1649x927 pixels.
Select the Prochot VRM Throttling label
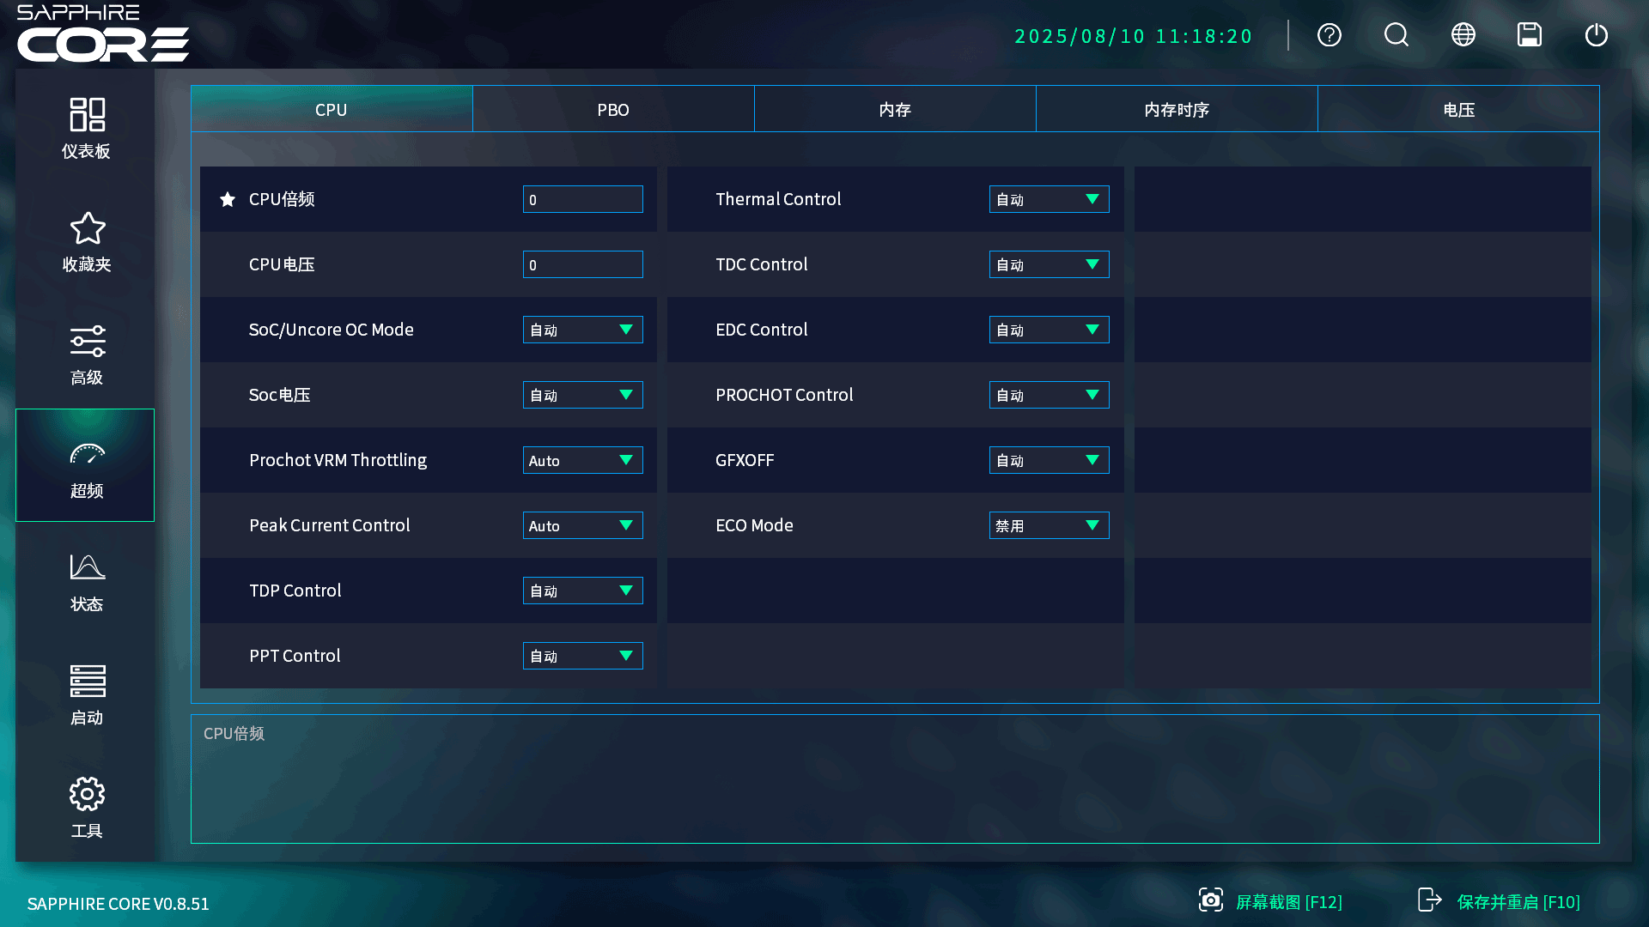[x=338, y=460]
